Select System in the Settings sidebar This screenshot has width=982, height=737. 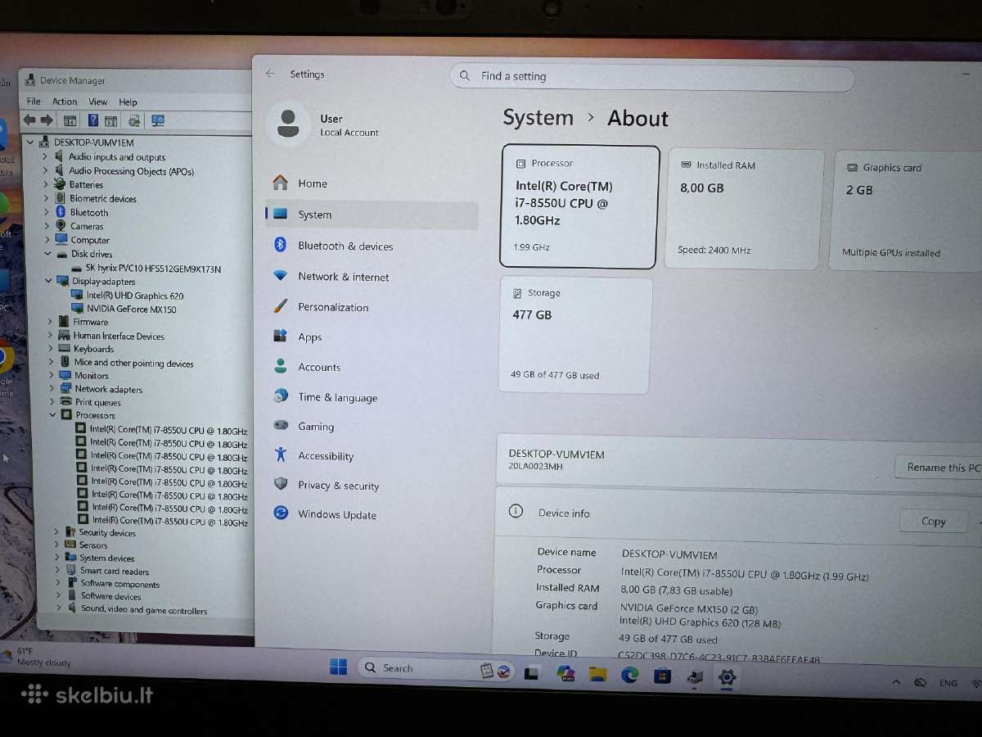372,215
